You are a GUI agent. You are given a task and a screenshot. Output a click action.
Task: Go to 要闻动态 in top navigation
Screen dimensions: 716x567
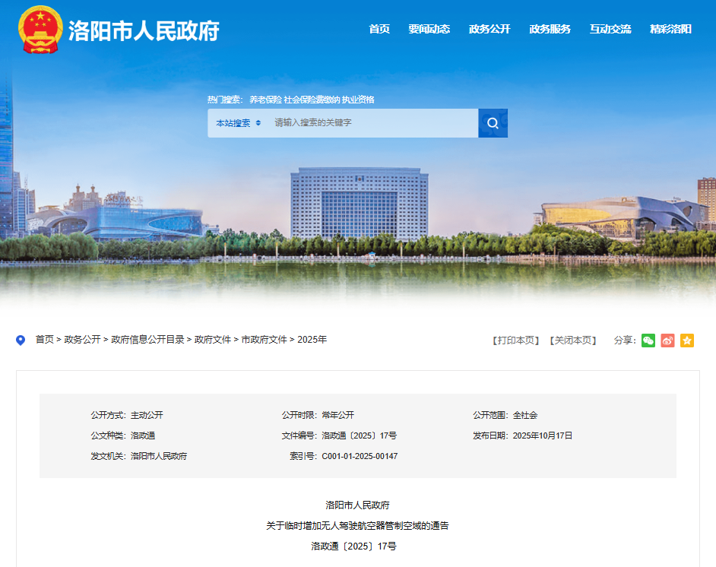pyautogui.click(x=429, y=29)
